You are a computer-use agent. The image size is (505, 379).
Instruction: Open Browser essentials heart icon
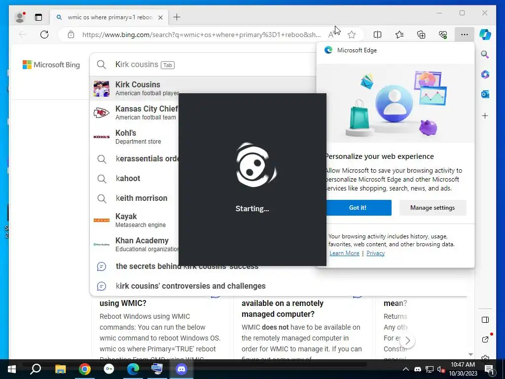pyautogui.click(x=443, y=35)
